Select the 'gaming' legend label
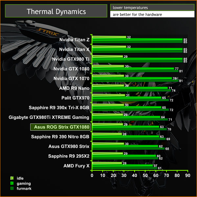Viewport: 197px width, 197px height. click(x=24, y=184)
